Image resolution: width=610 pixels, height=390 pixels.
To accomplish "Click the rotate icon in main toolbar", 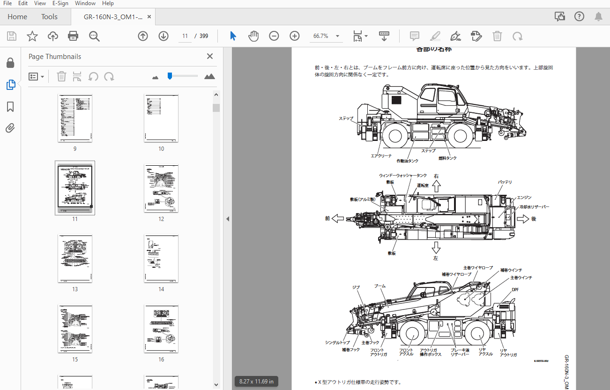I will (518, 36).
